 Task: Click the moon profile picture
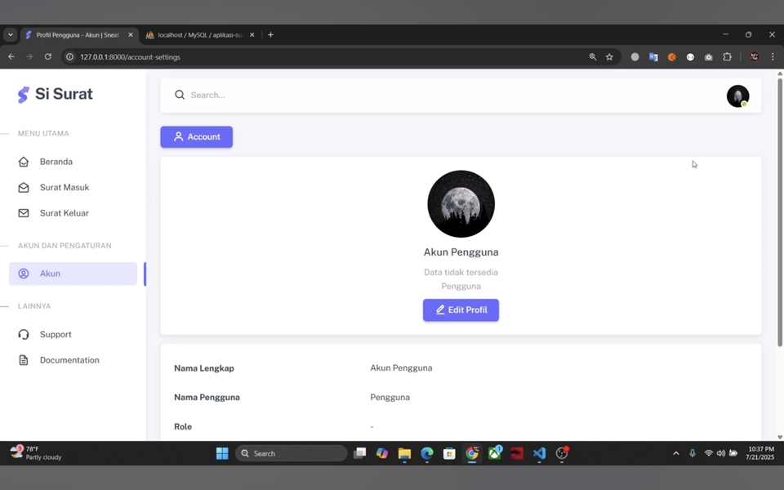(461, 204)
